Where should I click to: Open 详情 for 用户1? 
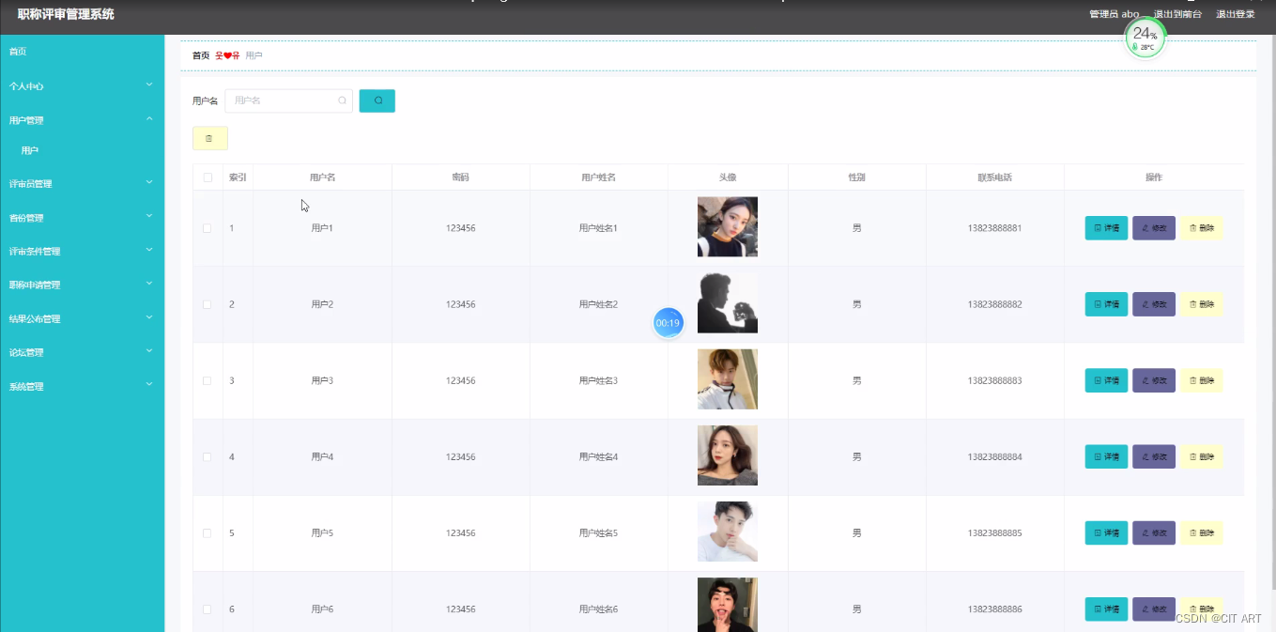pyautogui.click(x=1106, y=228)
